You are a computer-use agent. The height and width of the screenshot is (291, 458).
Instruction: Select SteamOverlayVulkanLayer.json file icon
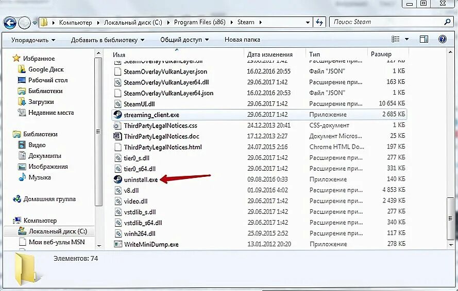tap(117, 71)
